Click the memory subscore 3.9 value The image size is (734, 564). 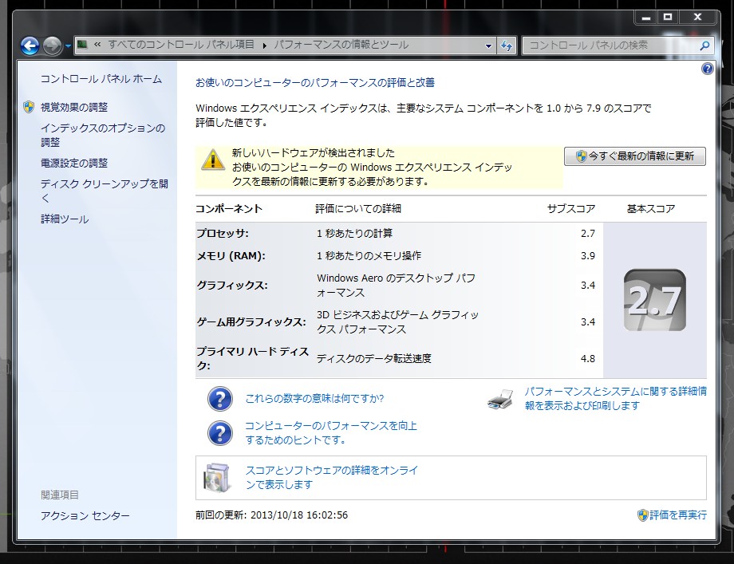coord(588,255)
